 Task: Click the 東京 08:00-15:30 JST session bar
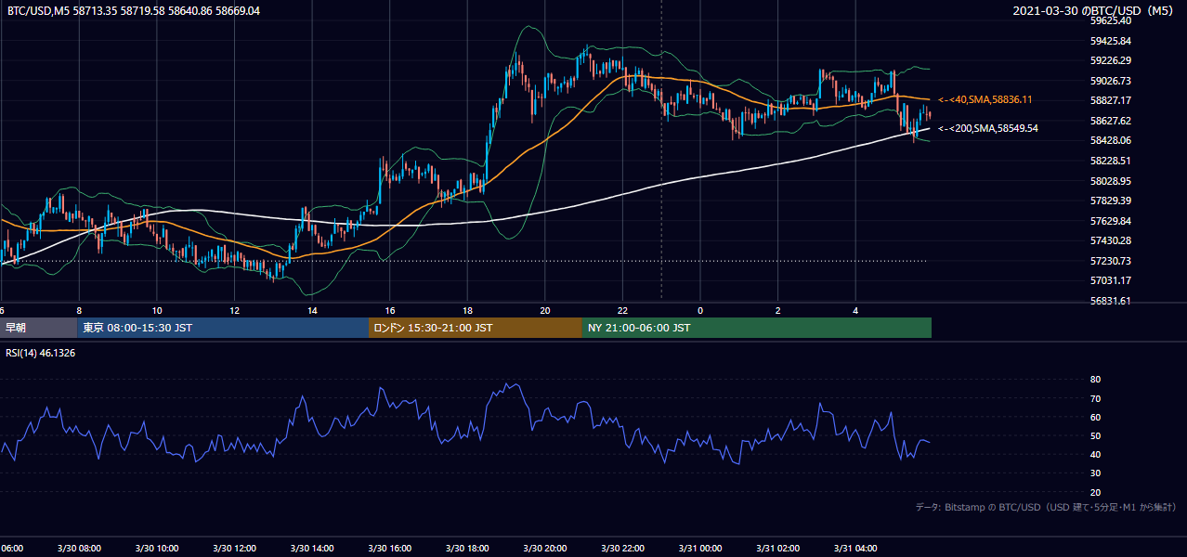223,328
